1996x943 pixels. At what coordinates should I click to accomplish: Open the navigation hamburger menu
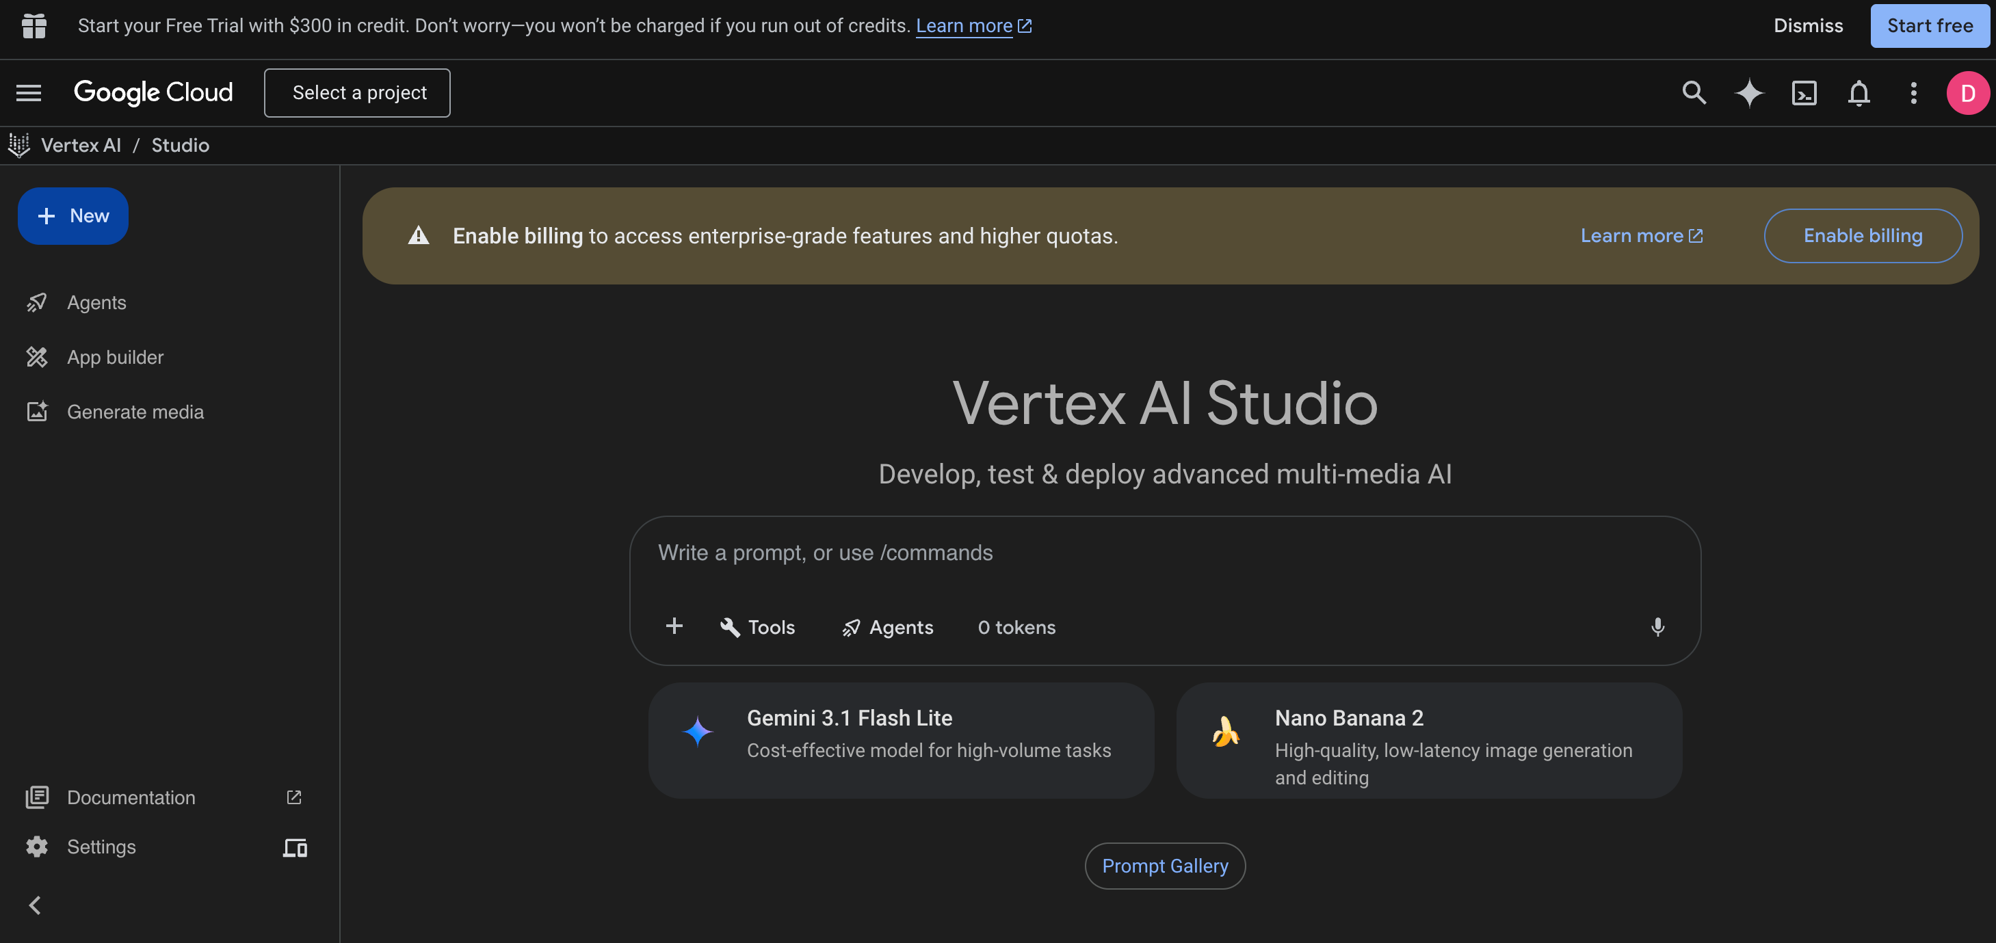(x=28, y=92)
